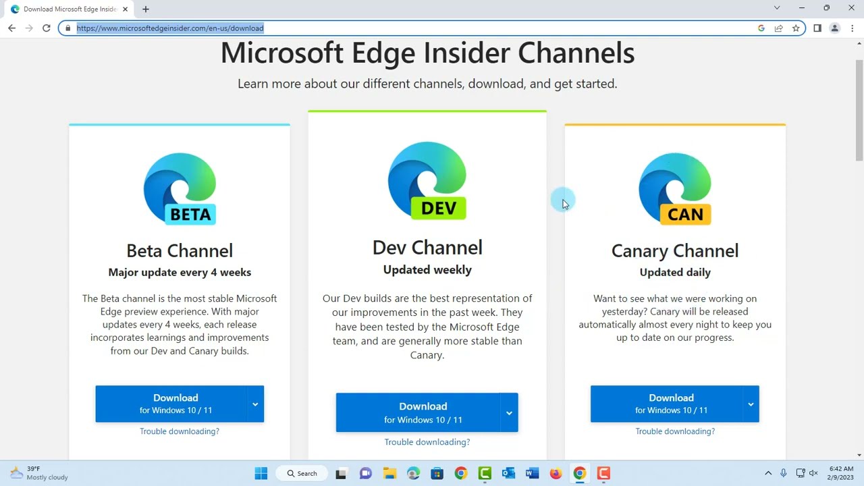This screenshot has height=486, width=864.
Task: Click the Canary Channel heading
Action: pyautogui.click(x=675, y=250)
